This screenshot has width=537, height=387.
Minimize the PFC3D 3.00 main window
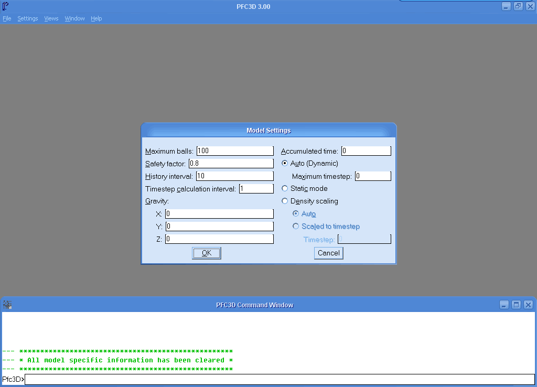(506, 6)
